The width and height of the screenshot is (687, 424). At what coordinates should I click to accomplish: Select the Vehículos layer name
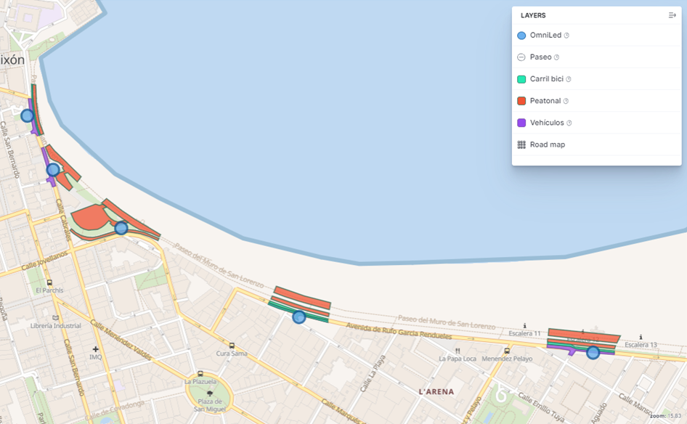point(546,123)
